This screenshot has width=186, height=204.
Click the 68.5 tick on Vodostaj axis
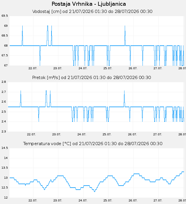(x=5, y=36)
